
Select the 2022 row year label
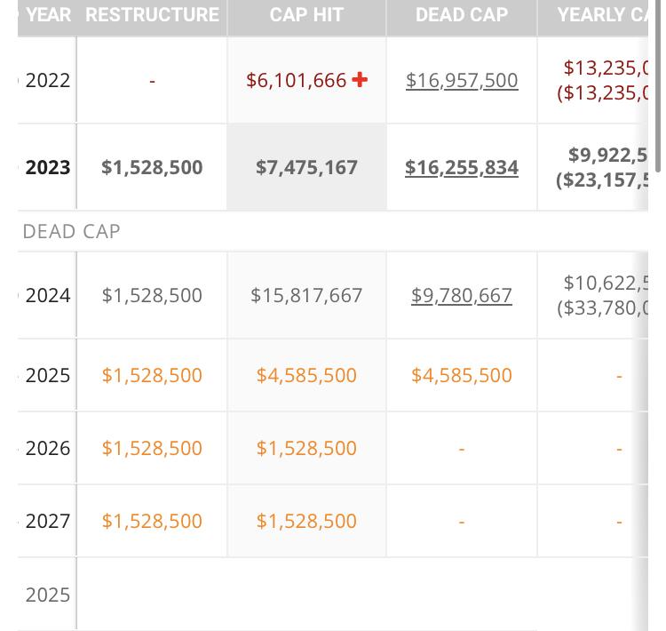tap(48, 80)
